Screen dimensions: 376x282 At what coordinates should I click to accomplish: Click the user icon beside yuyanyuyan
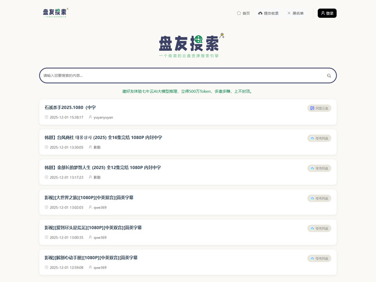(x=89, y=118)
